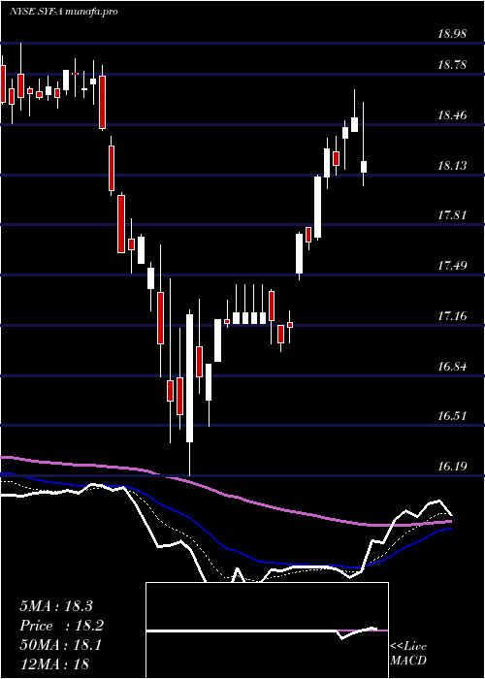485x679 pixels.
Task: Click the 16.51 price axis label
Action: pyautogui.click(x=452, y=416)
